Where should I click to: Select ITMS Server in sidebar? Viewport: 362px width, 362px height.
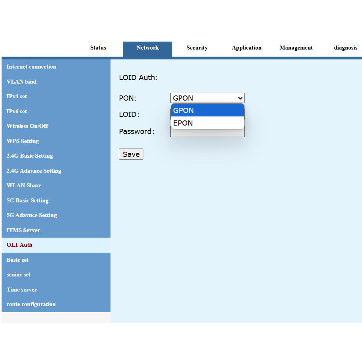(23, 230)
